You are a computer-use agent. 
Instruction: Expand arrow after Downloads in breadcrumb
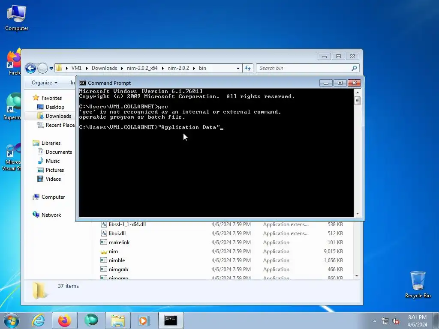(x=122, y=68)
